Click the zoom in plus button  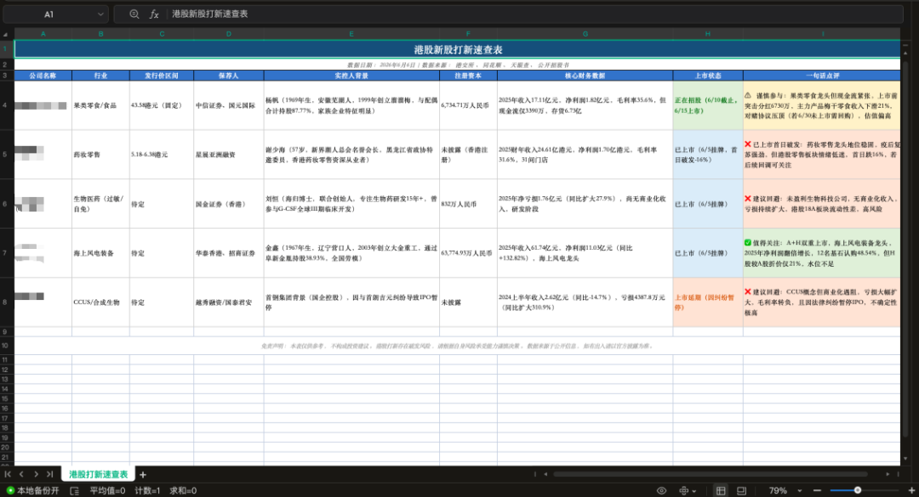pyautogui.click(x=911, y=490)
